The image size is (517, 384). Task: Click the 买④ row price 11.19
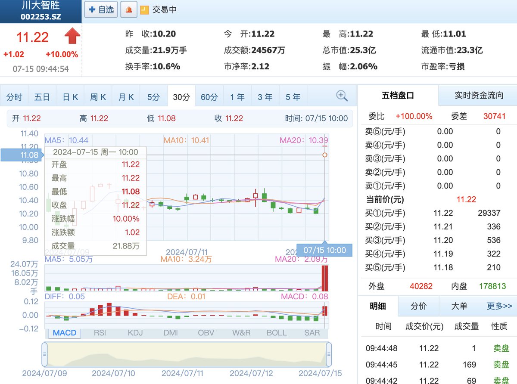point(443,254)
